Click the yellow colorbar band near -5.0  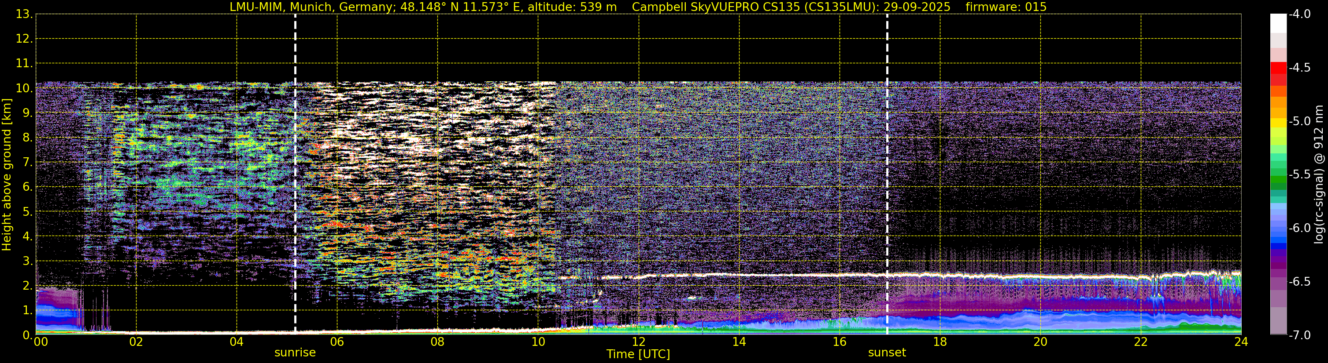tap(1278, 123)
